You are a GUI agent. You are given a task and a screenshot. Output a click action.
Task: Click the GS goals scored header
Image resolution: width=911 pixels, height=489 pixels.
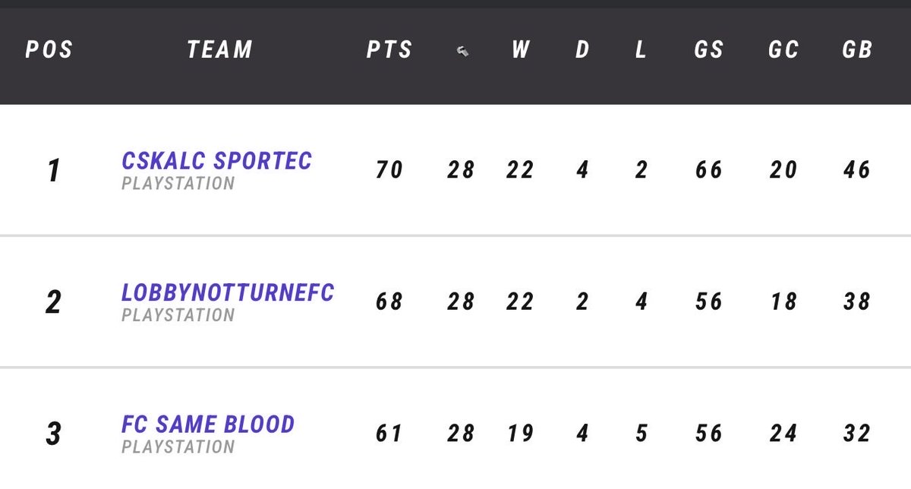(x=709, y=50)
